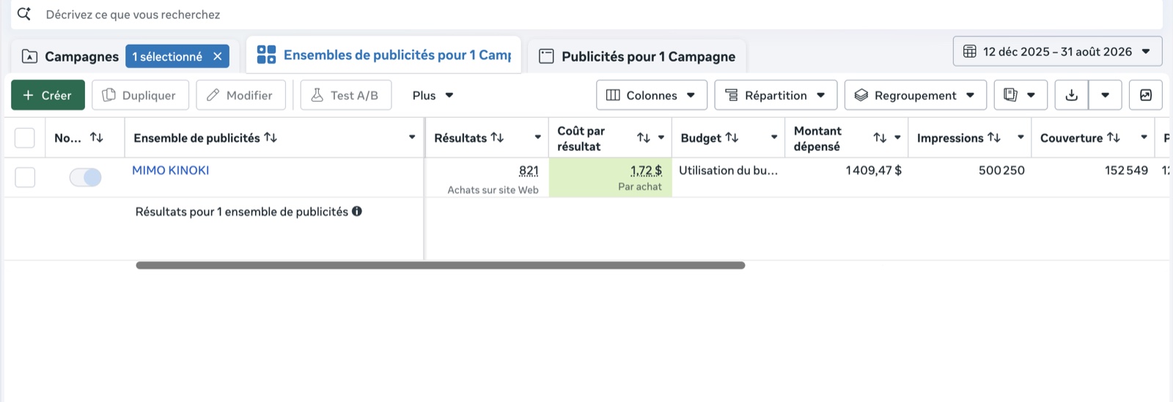
Task: Click the export download icon
Action: tap(1072, 95)
